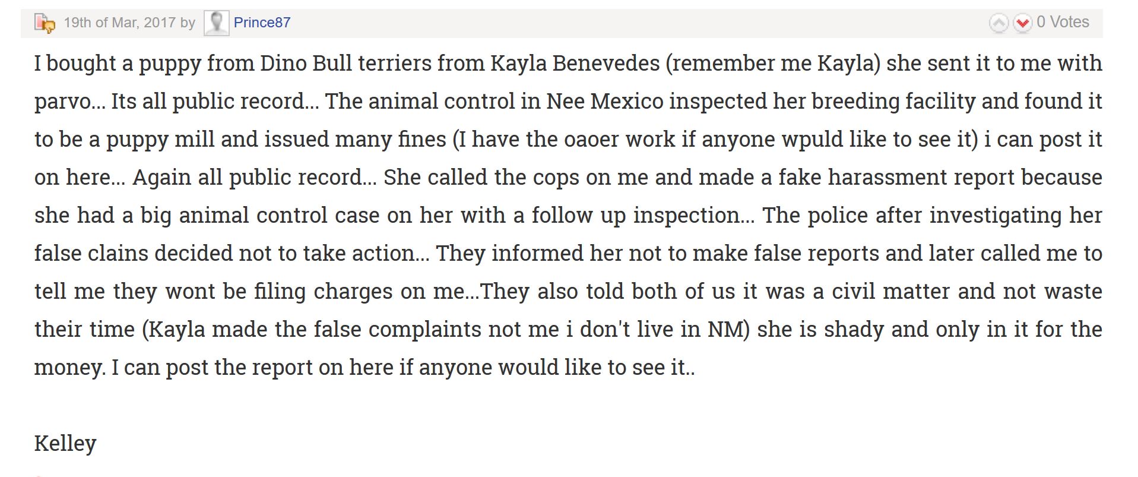The image size is (1138, 477).
Task: Downvote the review with the red arrow
Action: point(1022,23)
